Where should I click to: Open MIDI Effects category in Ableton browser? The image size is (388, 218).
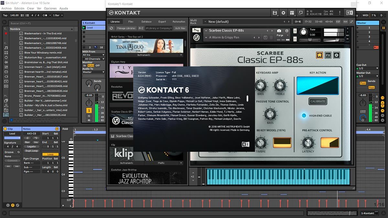[x=6, y=67]
